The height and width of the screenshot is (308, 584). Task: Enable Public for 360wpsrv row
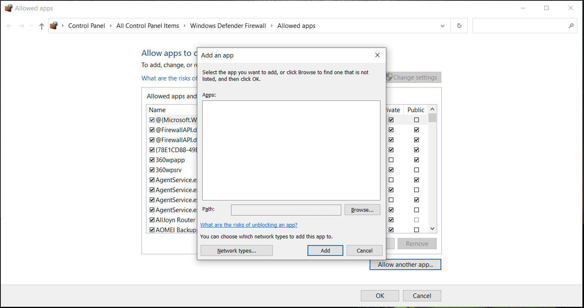(x=416, y=170)
